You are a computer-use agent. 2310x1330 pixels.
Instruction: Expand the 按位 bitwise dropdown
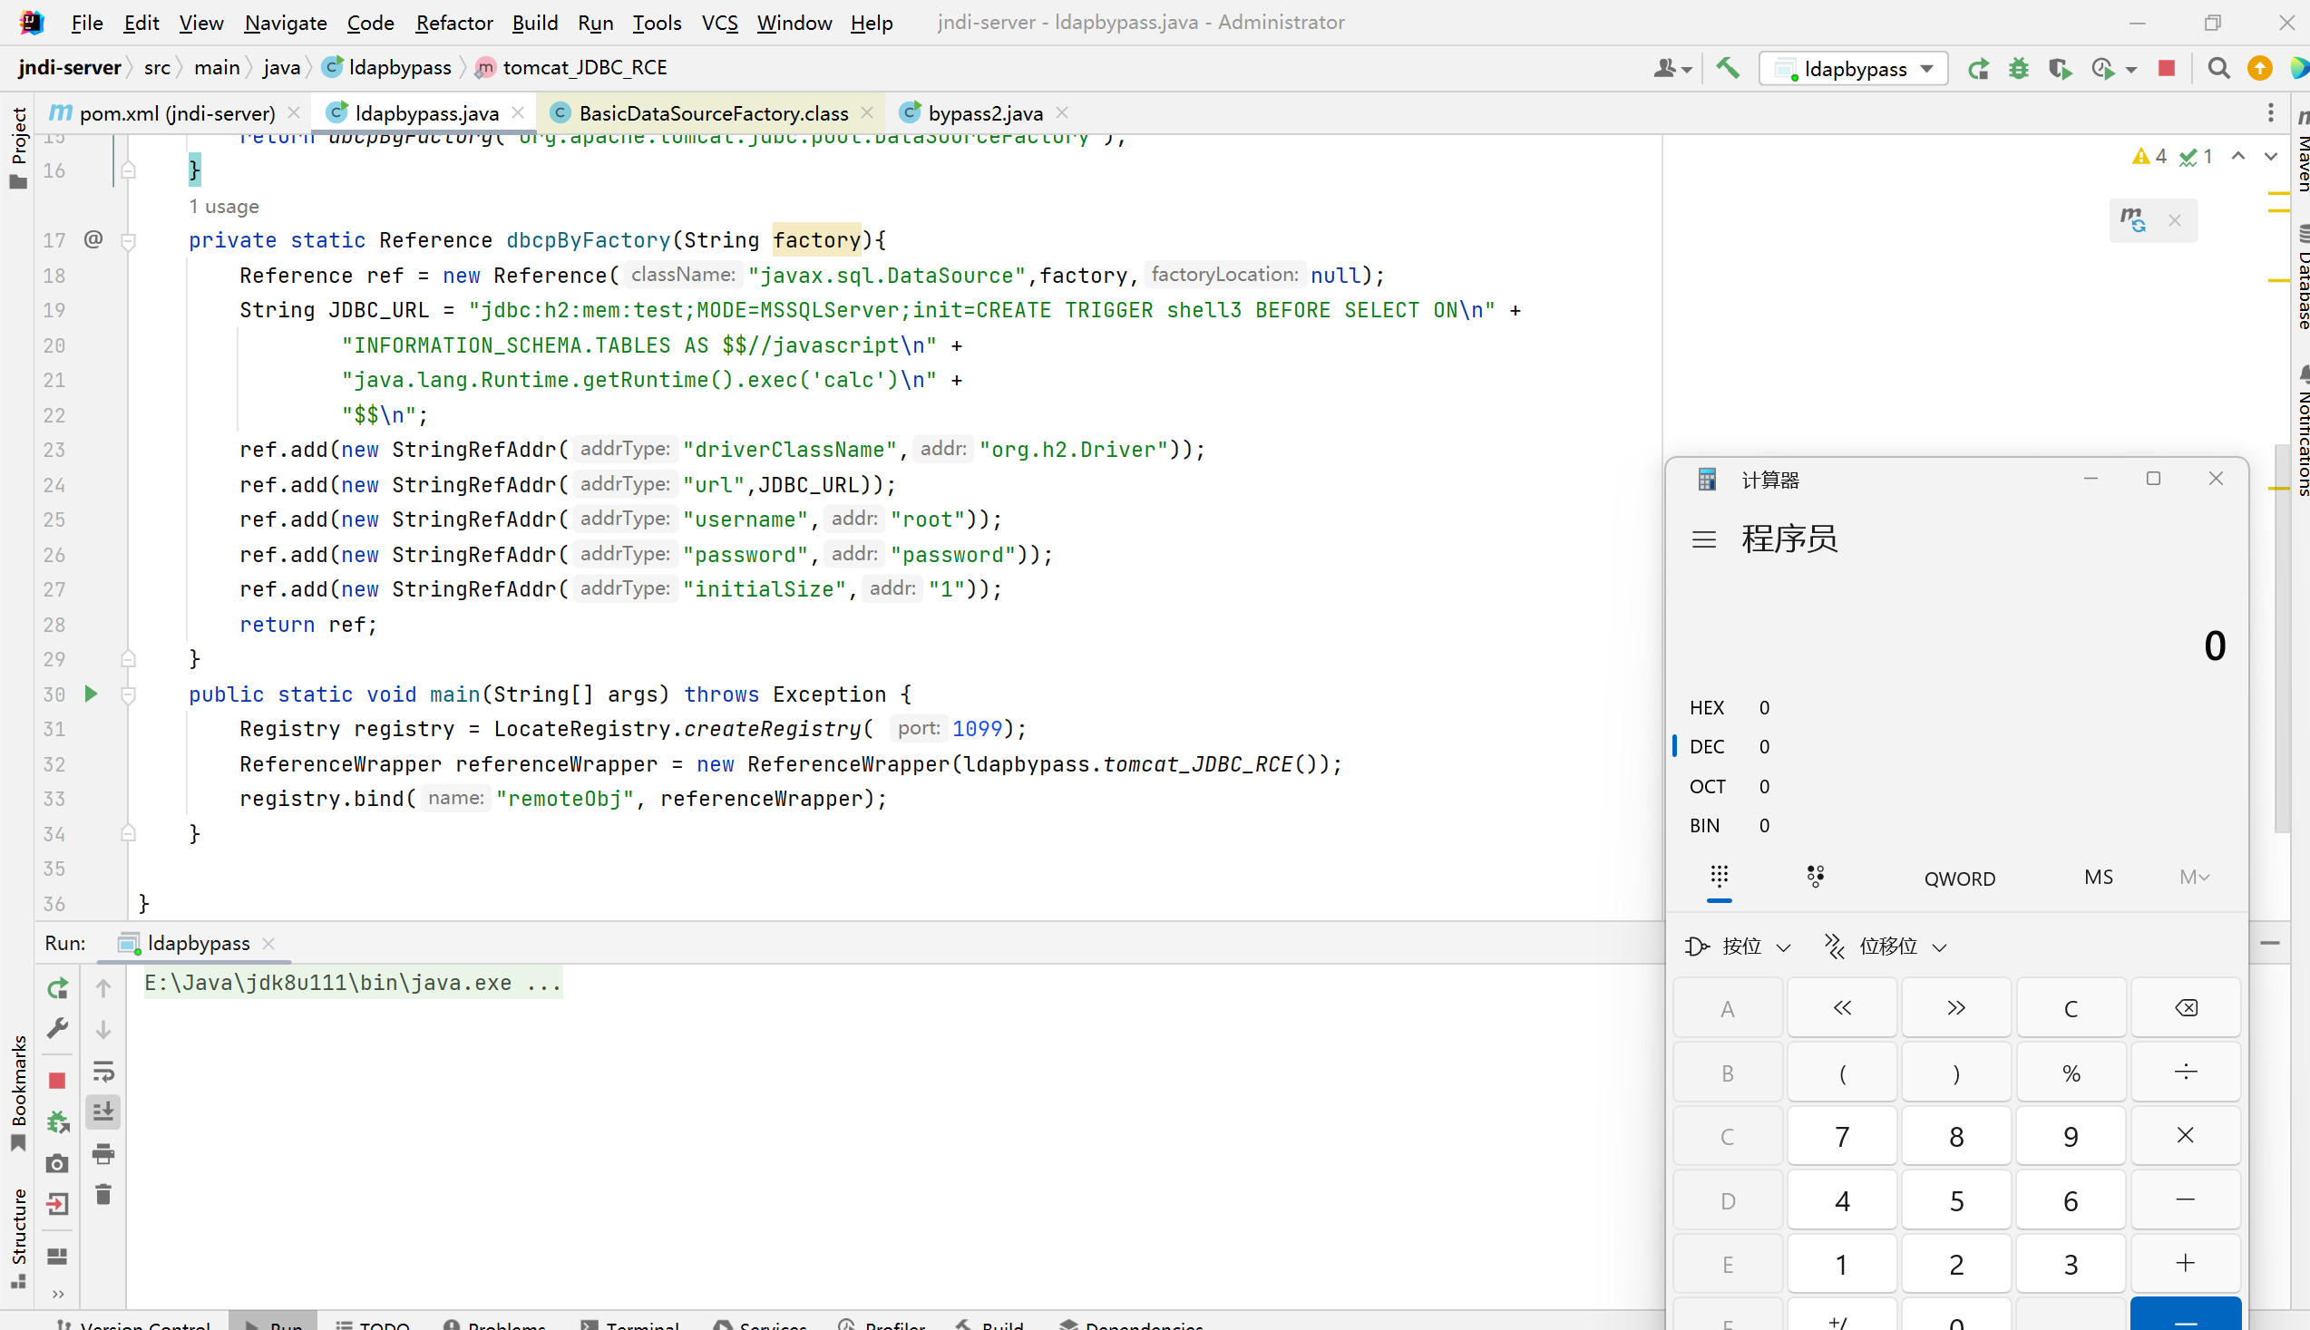click(1738, 946)
